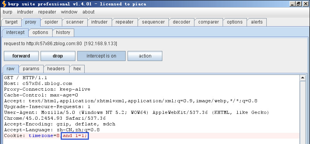Restore down the Burp Suite window

[298, 4]
